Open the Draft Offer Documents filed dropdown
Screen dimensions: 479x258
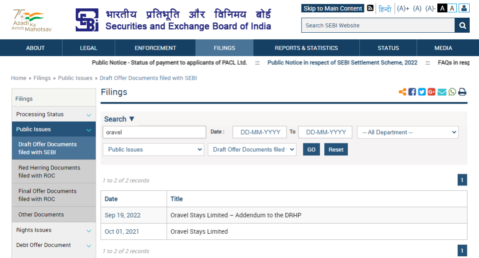click(x=252, y=150)
